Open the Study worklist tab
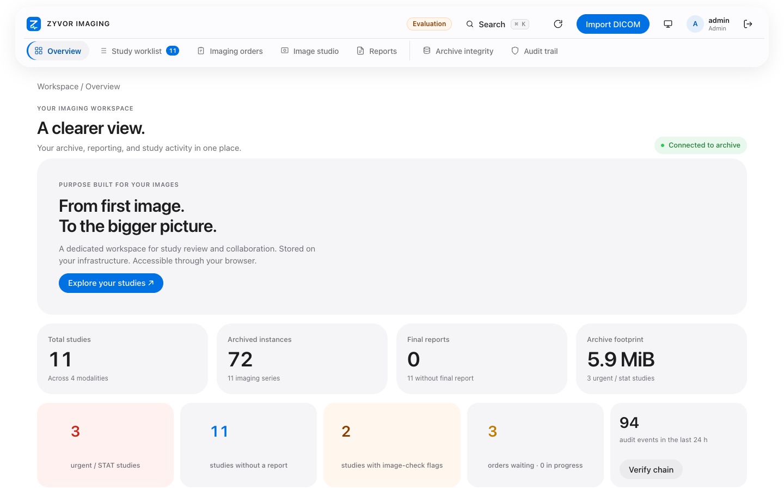Viewport: 784px width, 490px height. tap(139, 51)
